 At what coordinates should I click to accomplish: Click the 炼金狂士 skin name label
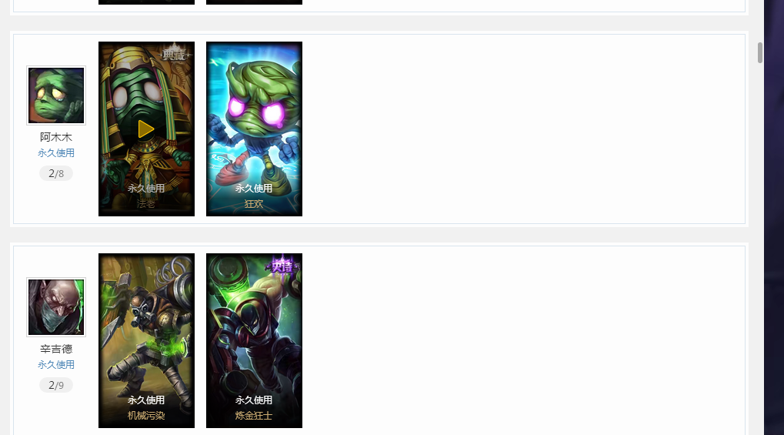pyautogui.click(x=253, y=416)
